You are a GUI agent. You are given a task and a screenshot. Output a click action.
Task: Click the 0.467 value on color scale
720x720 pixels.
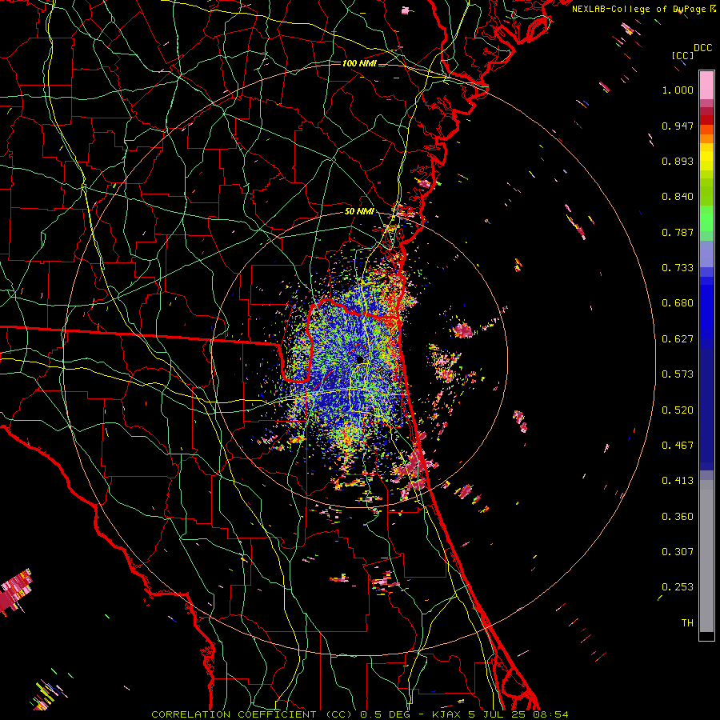tap(678, 446)
